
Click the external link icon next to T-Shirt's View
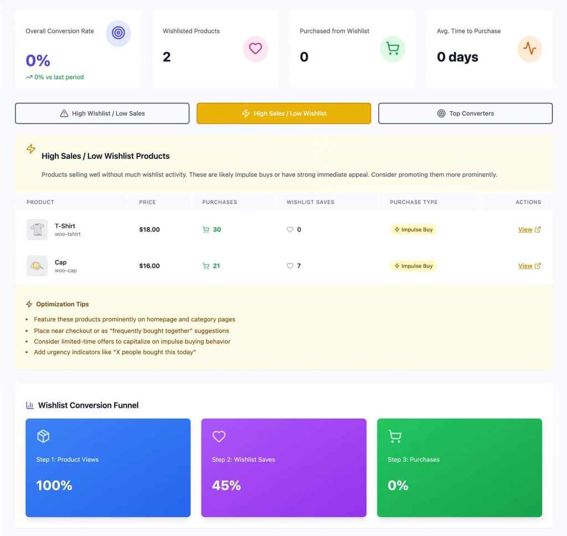(538, 229)
